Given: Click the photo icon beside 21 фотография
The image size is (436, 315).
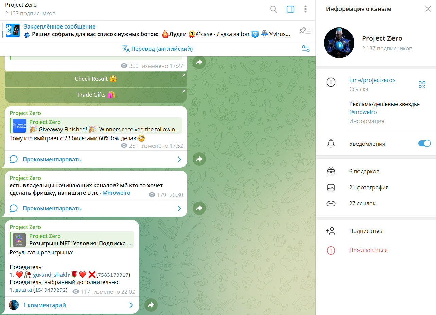Looking at the screenshot, I should (331, 187).
